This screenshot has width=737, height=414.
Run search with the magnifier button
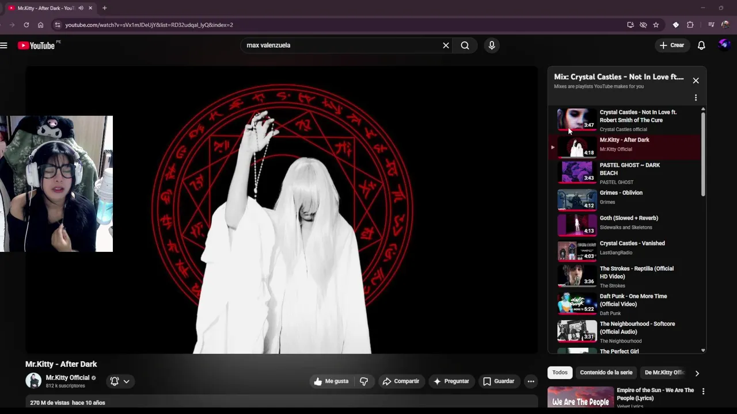coord(465,45)
